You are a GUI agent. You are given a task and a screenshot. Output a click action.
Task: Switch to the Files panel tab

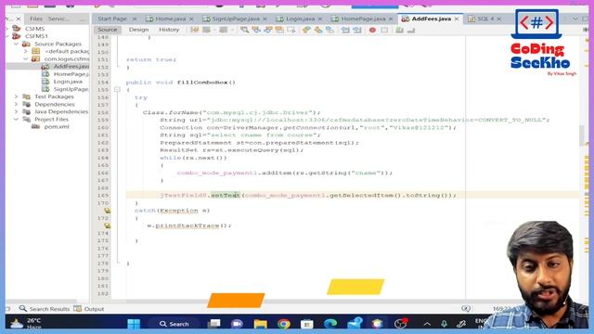pyautogui.click(x=36, y=19)
